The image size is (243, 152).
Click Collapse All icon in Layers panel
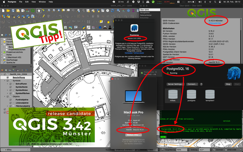[26, 70]
